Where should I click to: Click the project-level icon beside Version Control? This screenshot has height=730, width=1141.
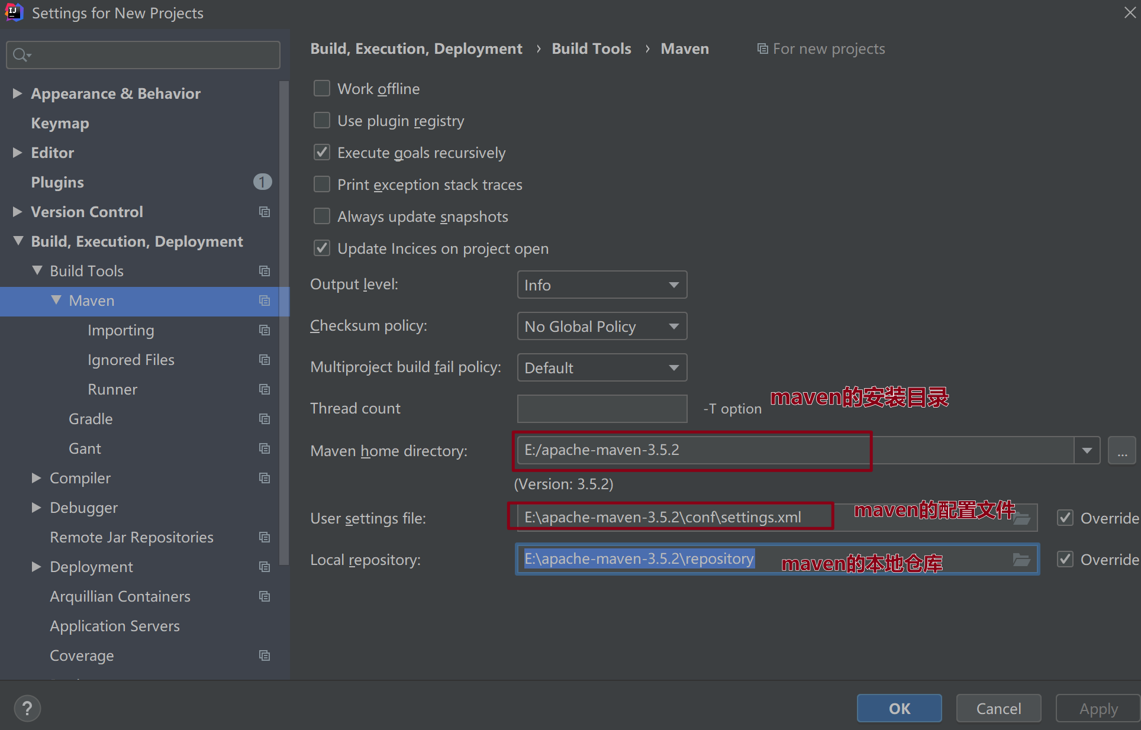point(265,212)
